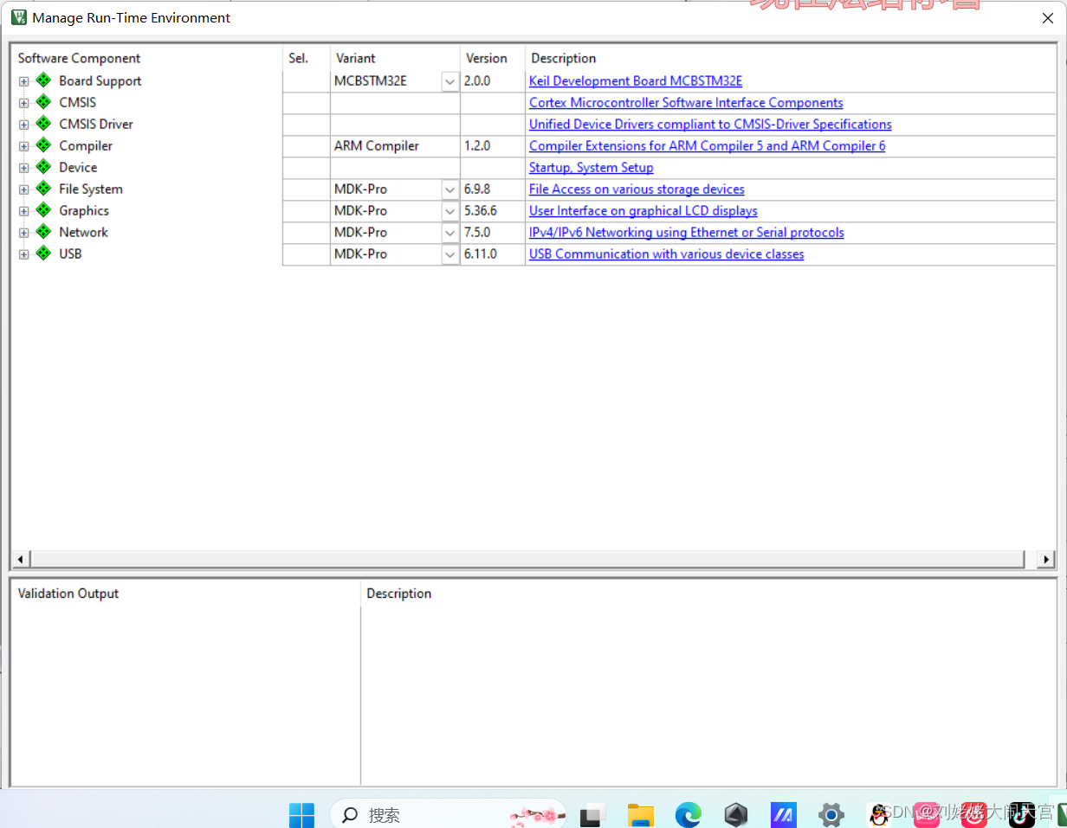Select the CMSIS Driver label
The width and height of the screenshot is (1067, 828).
tap(96, 124)
